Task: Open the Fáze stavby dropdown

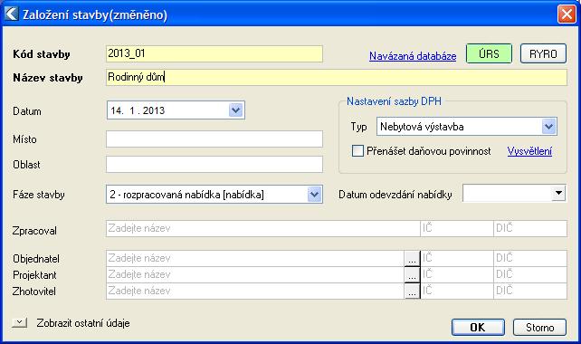Action: pyautogui.click(x=314, y=195)
